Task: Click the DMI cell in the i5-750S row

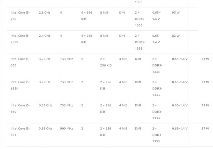Action: coord(122,36)
